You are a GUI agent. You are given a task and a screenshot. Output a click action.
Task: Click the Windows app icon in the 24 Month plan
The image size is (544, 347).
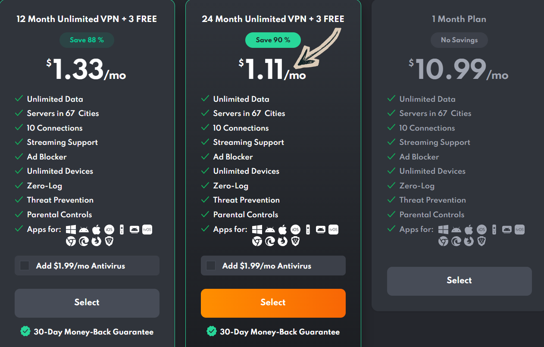[256, 229]
